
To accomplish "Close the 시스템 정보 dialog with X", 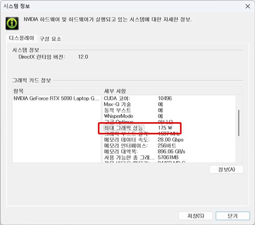I will 248,6.
